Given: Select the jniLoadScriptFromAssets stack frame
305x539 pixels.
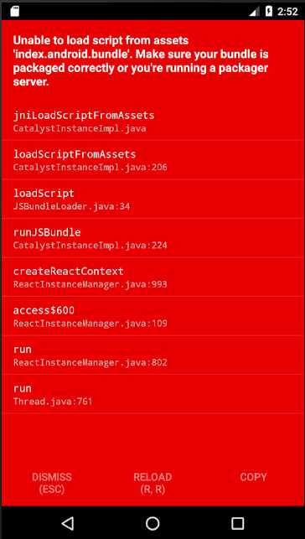Looking at the screenshot, I should 152,121.
